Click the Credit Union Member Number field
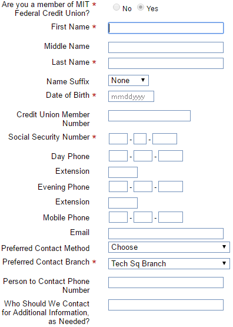This screenshot has height=327, width=233. tap(149, 115)
